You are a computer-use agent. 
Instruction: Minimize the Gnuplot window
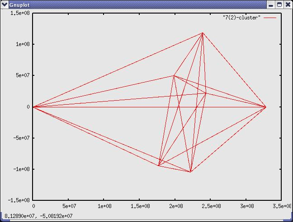pyautogui.click(x=271, y=5)
